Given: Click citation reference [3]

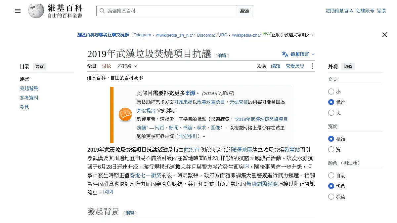Looking at the screenshot, I should [110, 191].
